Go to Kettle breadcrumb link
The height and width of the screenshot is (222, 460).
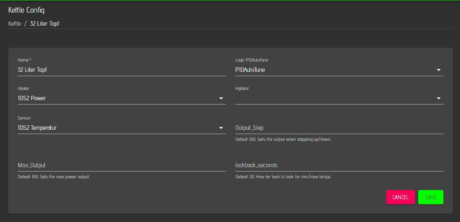click(x=15, y=24)
